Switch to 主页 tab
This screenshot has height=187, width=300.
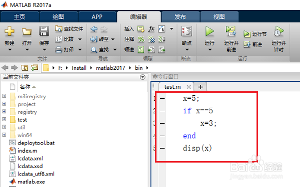click(19, 17)
